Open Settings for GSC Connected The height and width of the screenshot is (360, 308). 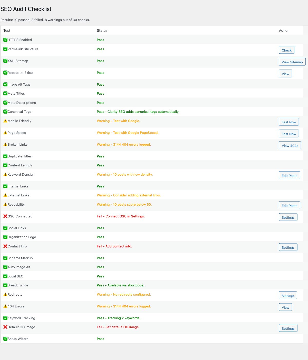click(288, 217)
